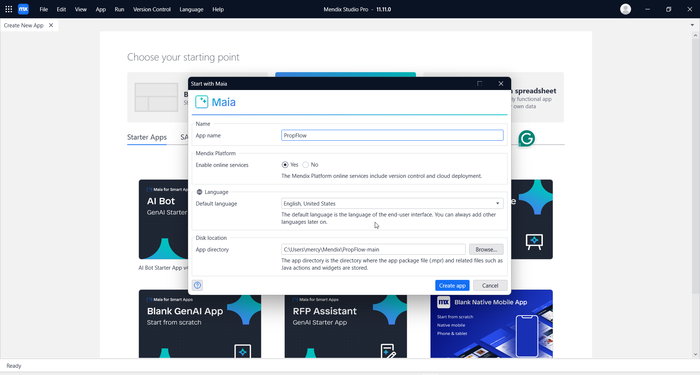Select Yes for online services
This screenshot has width=700, height=375.
tap(285, 165)
